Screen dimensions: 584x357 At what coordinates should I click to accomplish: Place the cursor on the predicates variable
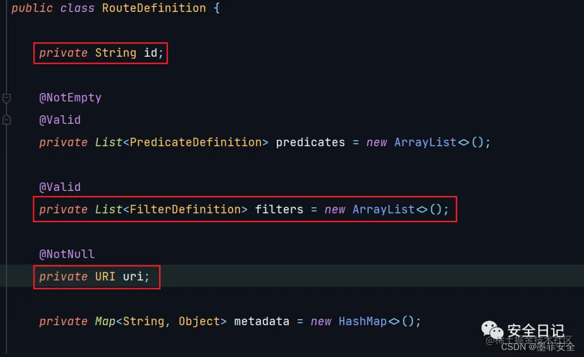tap(310, 142)
